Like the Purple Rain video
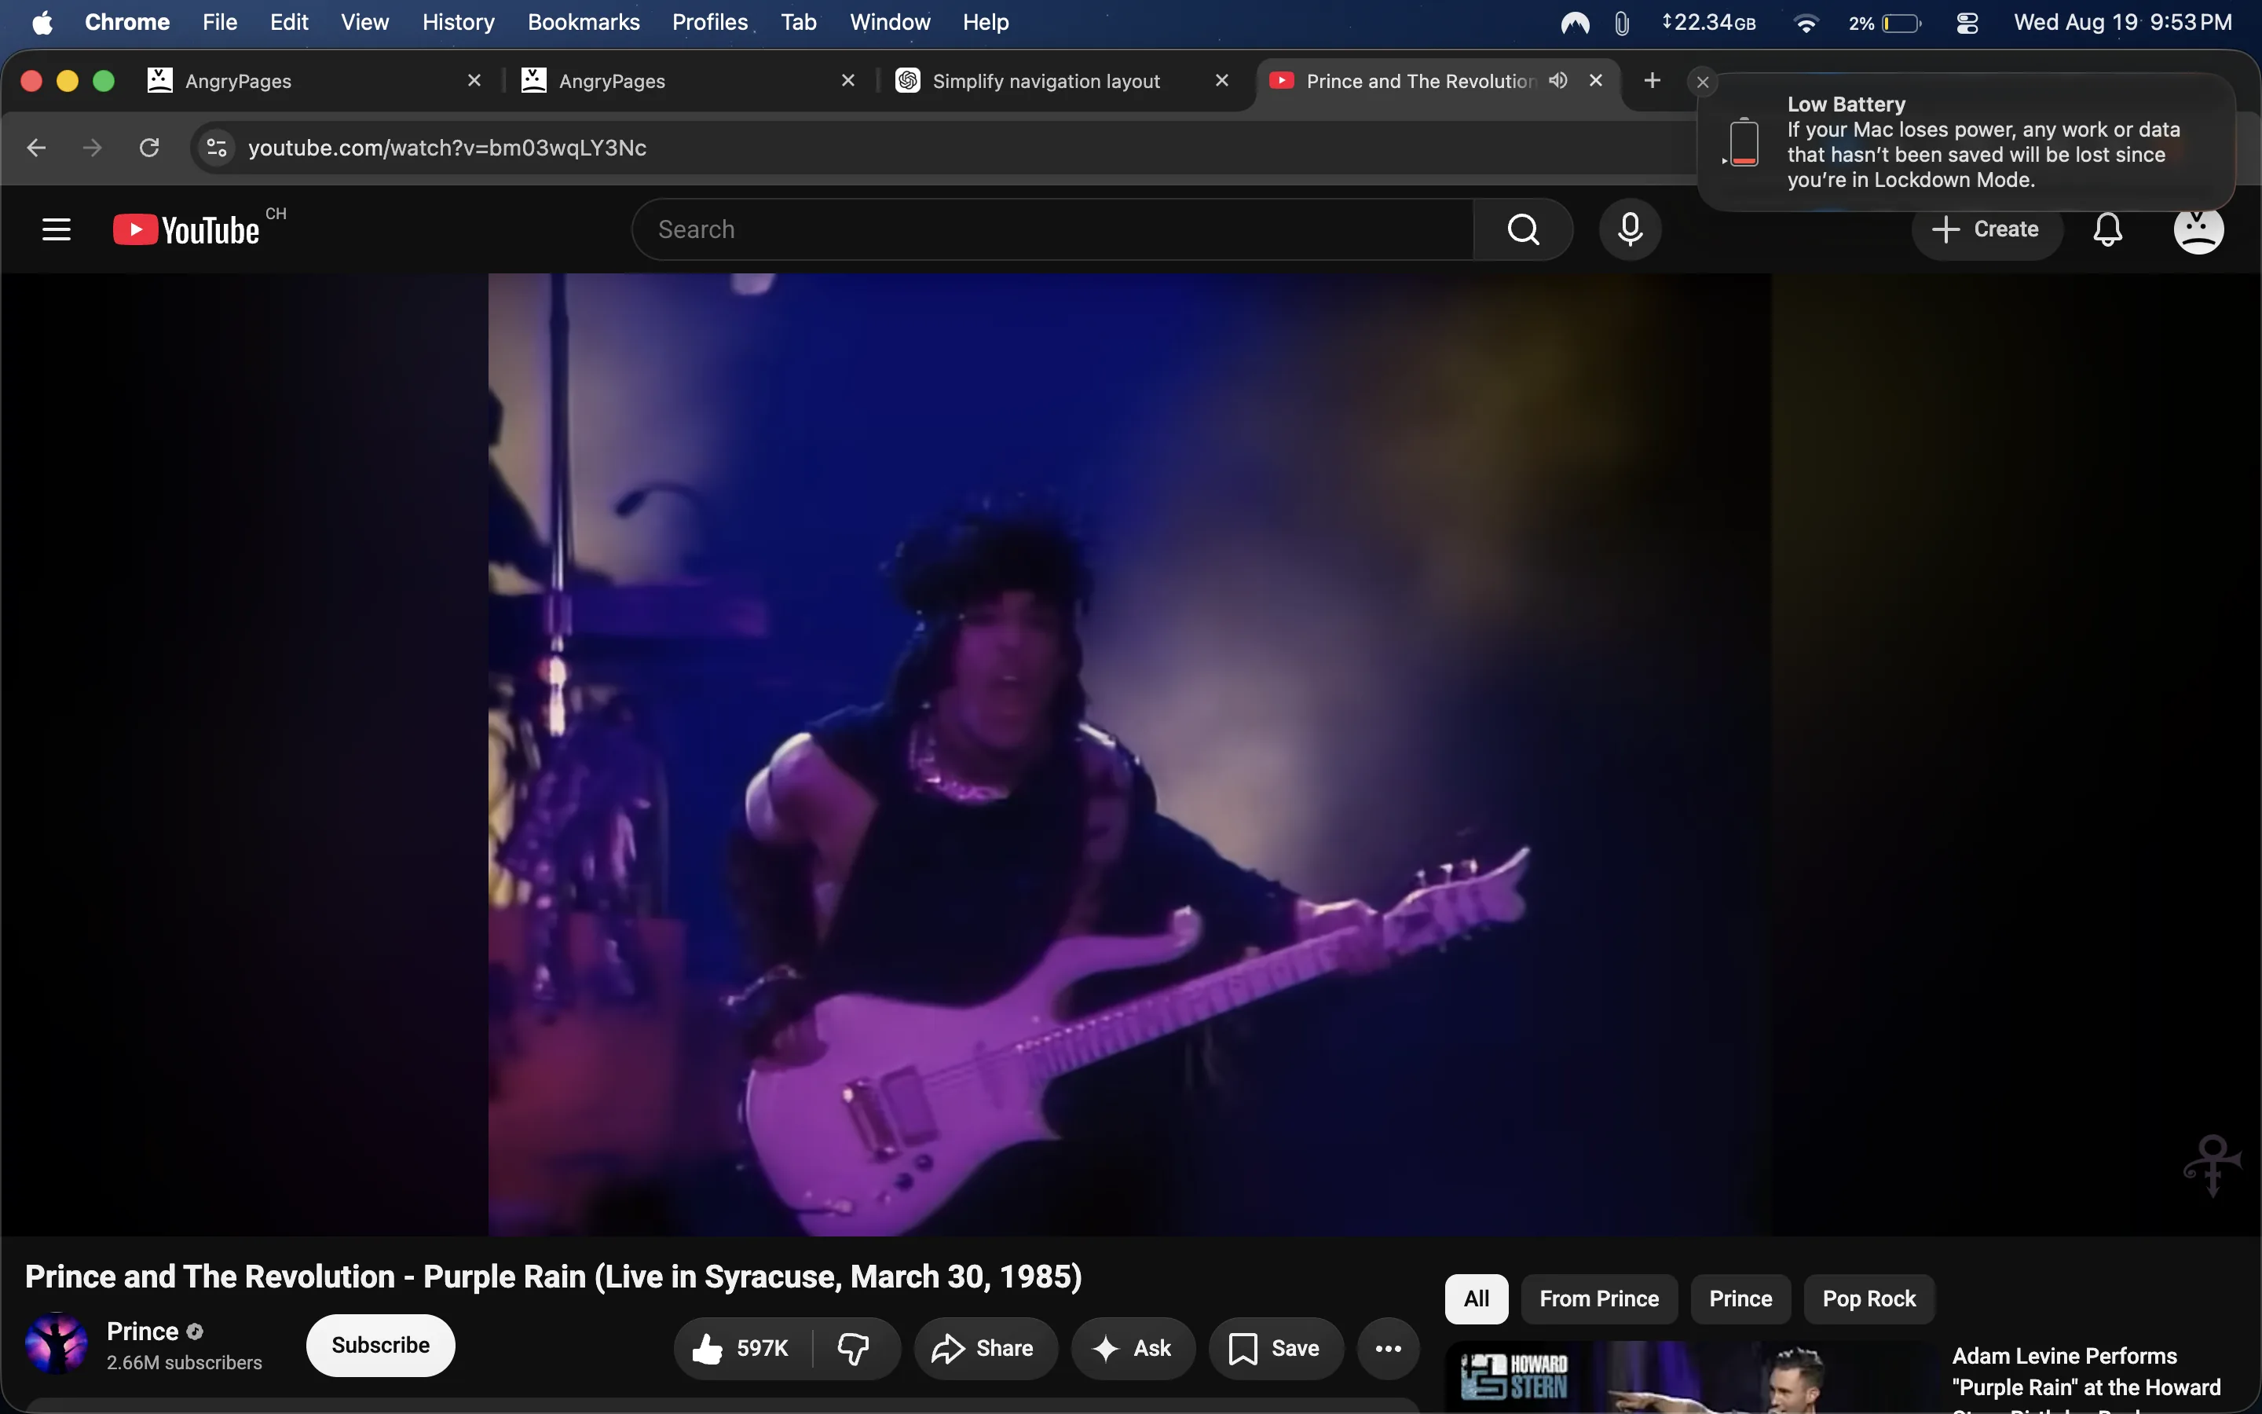Screen dimensions: 2262x1414 coord(742,1347)
